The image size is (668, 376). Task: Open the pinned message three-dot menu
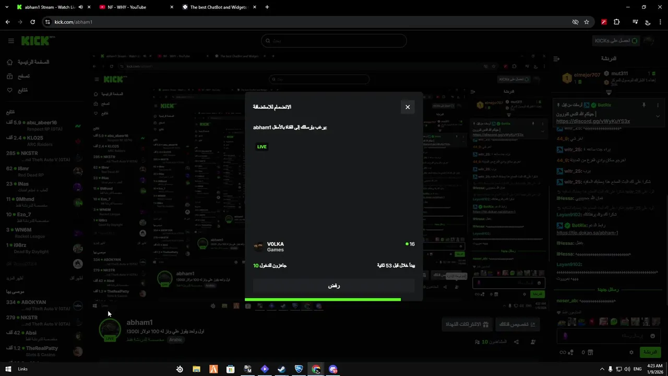(x=658, y=105)
